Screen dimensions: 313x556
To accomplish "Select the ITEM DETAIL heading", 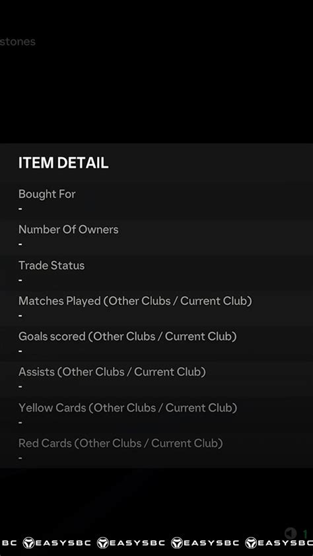I will tap(63, 163).
